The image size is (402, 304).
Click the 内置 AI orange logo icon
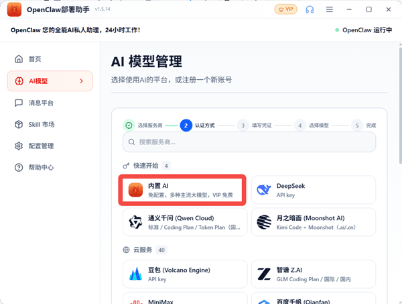coord(135,190)
